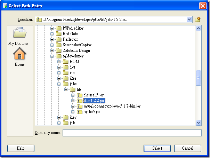The height and width of the screenshot is (158, 210).
Task: Select the highlighted jtds-1.2.2.jar entry
Action: (94, 101)
